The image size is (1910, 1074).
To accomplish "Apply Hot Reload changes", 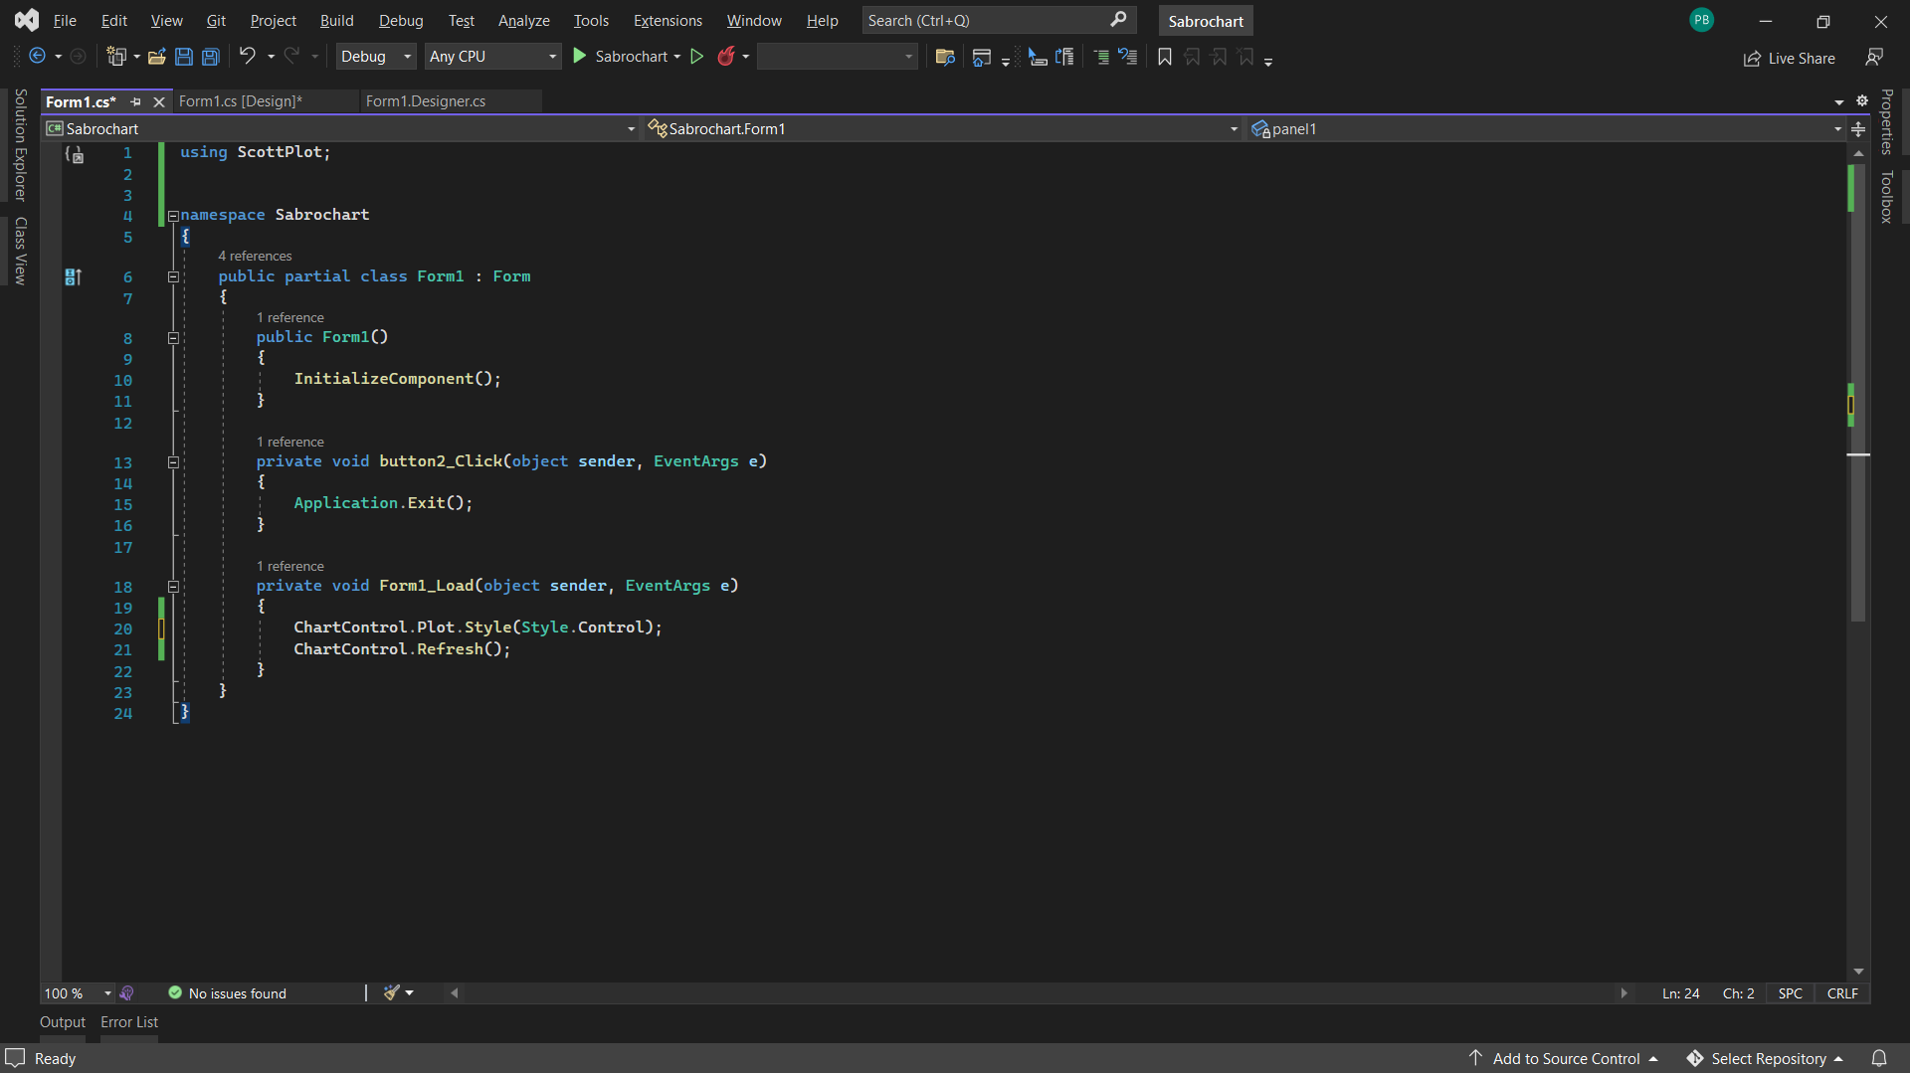I will [x=724, y=57].
